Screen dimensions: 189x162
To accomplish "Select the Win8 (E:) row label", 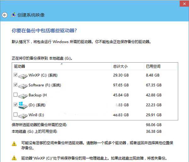I will [x=36, y=115].
